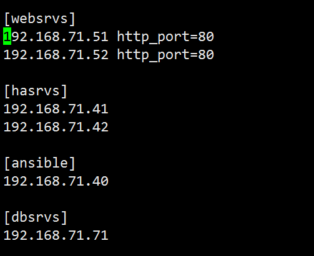
Task: Click the last octet 42 in hasrvs
Action: click(101, 127)
